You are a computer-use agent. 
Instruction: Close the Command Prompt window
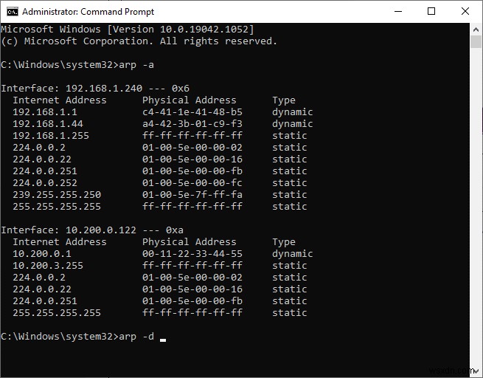[x=465, y=11]
